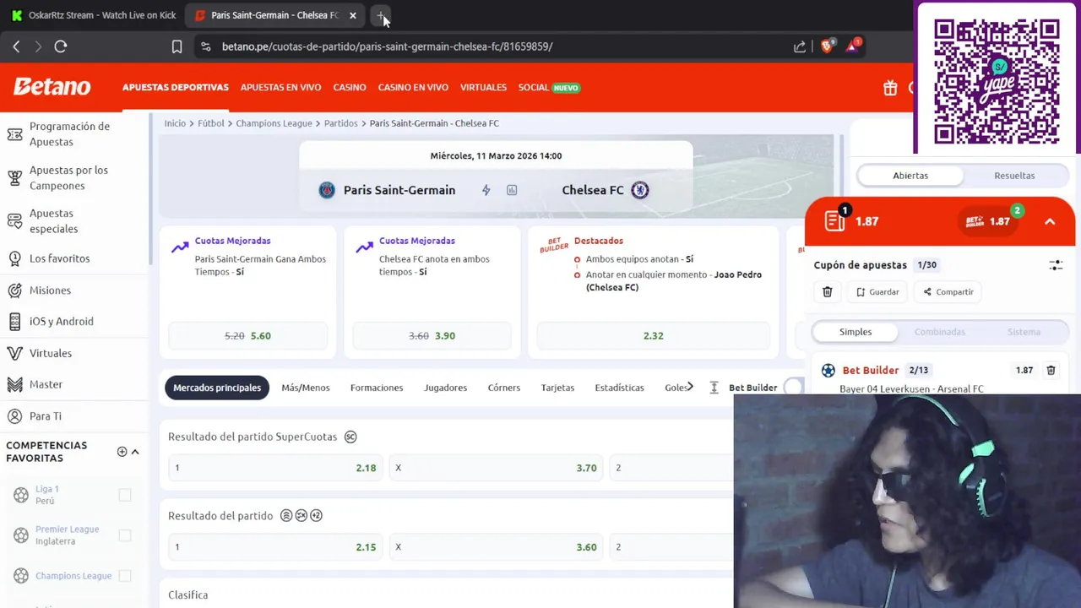Click the Inicio breadcrumb link
Viewport: 1081px width, 608px height.
tap(175, 123)
